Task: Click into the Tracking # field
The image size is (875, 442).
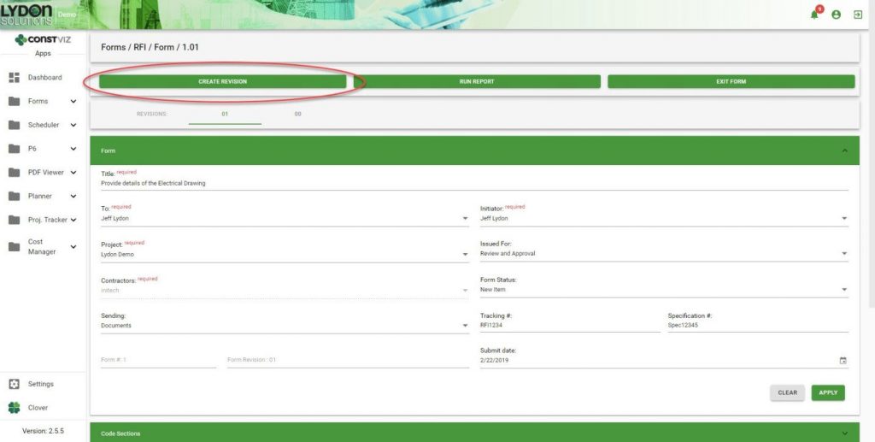Action: coord(569,326)
